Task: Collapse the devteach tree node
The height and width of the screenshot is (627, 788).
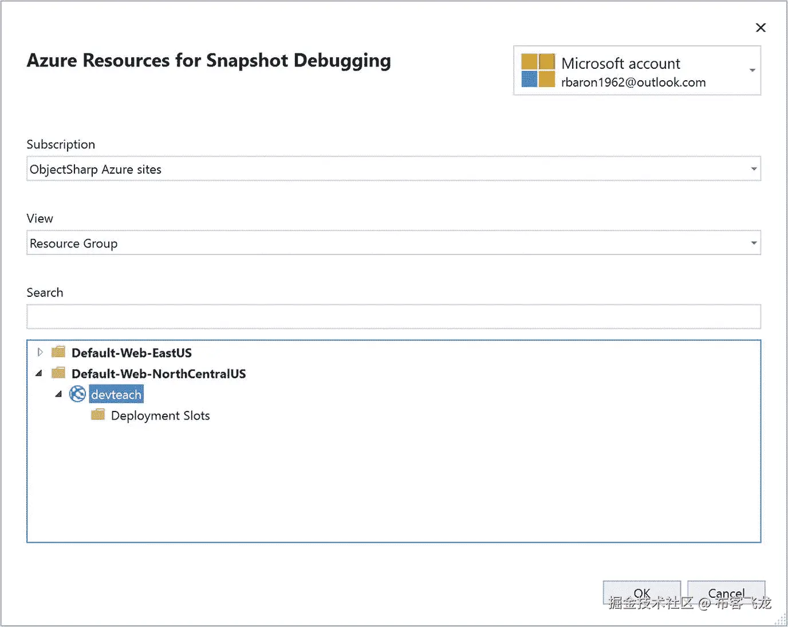Action: (58, 394)
